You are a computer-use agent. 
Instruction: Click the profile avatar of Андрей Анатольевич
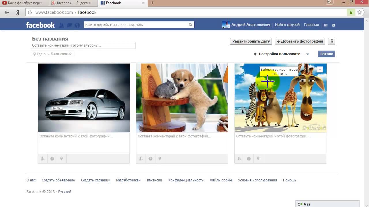coord(226,25)
